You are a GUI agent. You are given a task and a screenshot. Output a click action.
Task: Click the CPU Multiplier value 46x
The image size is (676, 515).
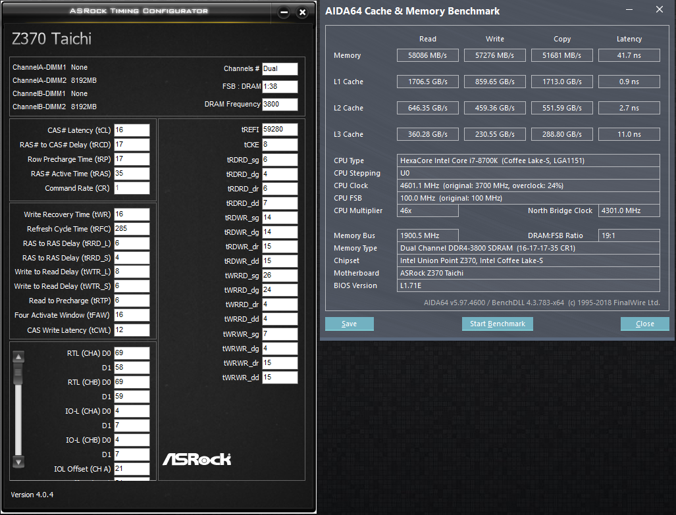click(428, 210)
